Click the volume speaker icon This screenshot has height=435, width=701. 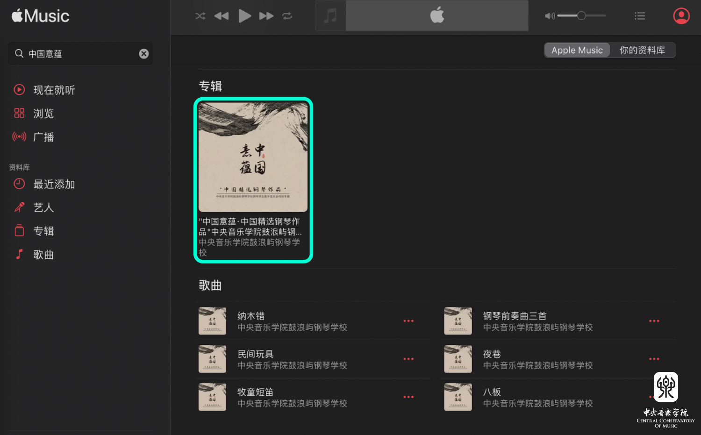click(x=549, y=16)
